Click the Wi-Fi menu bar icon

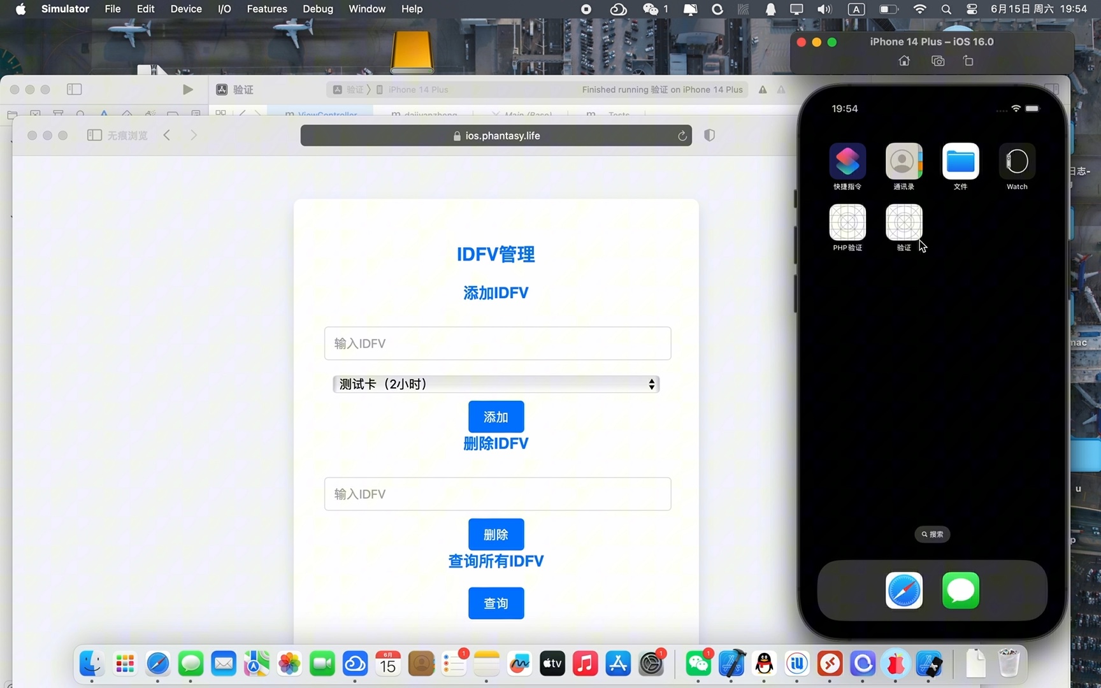[x=919, y=9]
